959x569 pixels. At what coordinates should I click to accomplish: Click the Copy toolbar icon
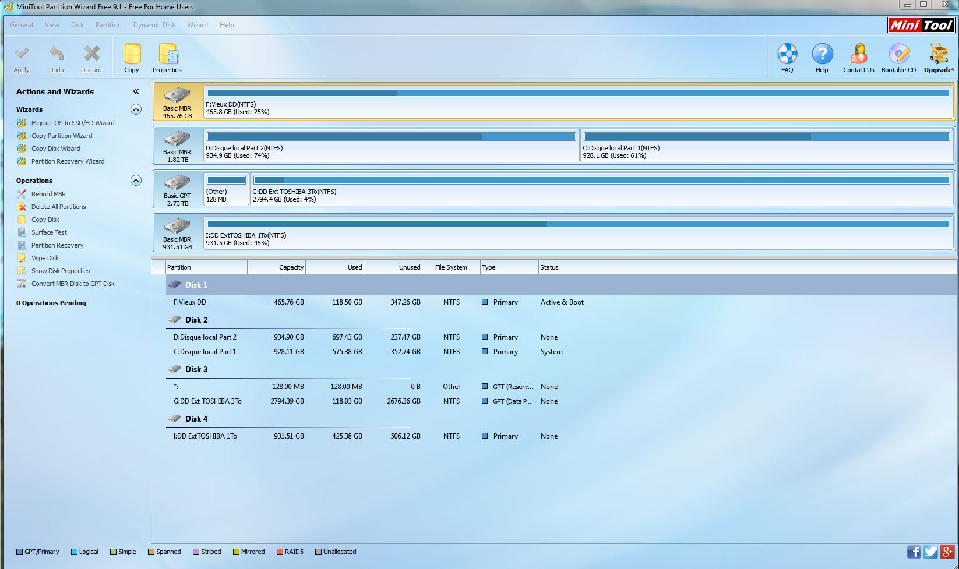coord(132,54)
